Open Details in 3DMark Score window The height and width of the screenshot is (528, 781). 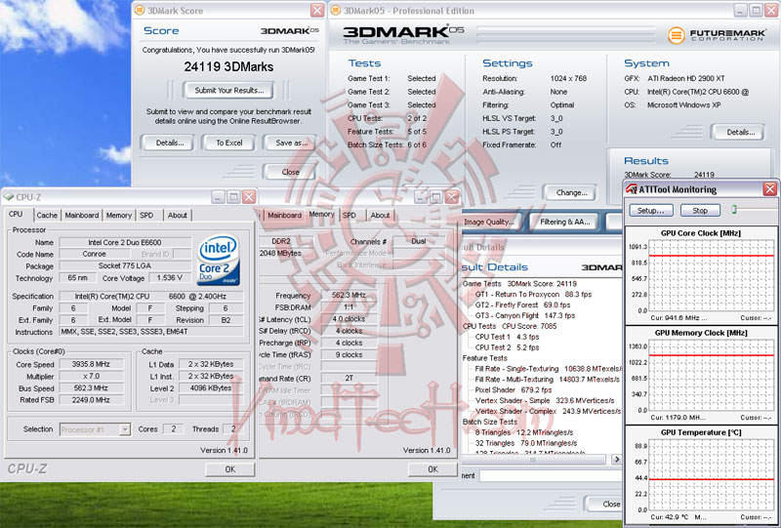(170, 142)
